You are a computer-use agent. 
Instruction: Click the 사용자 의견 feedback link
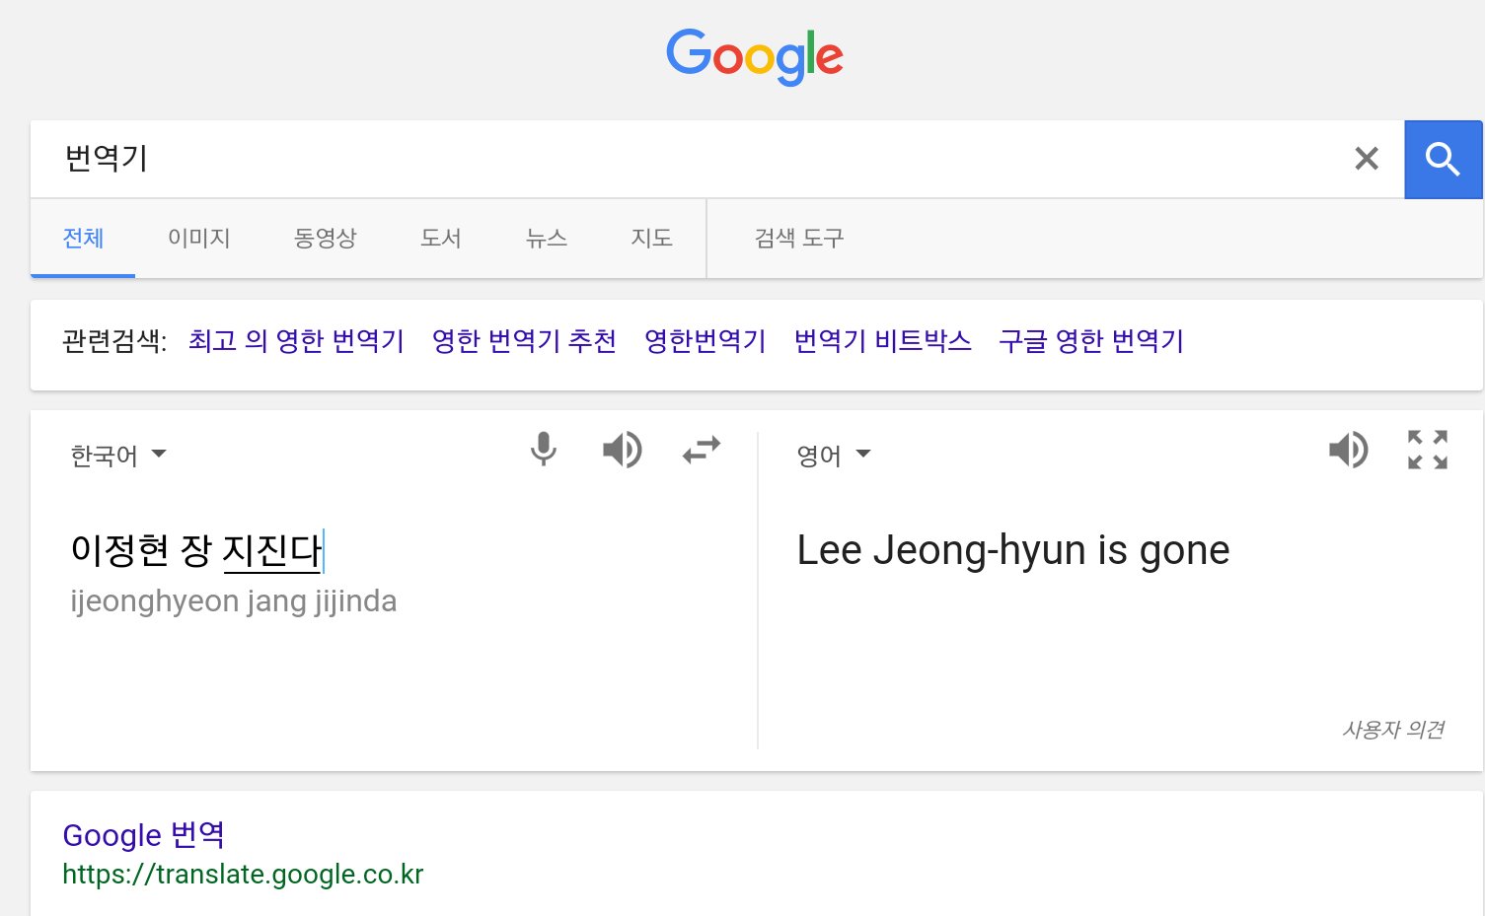(1393, 730)
